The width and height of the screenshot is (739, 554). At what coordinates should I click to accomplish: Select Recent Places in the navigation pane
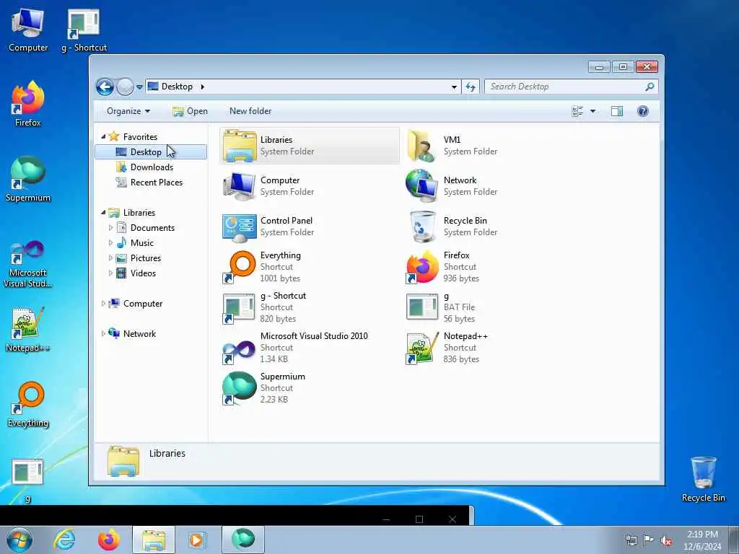coord(156,183)
